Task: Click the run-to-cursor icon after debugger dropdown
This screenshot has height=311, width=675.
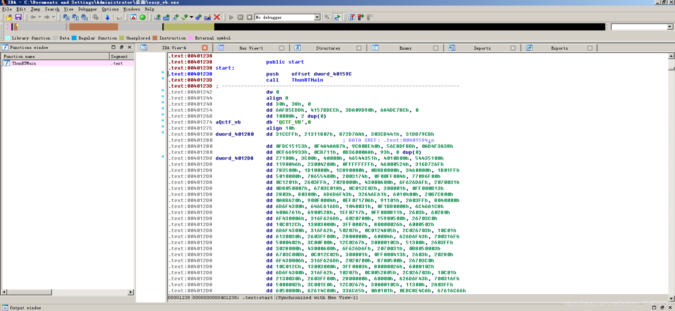Action: coord(327,17)
